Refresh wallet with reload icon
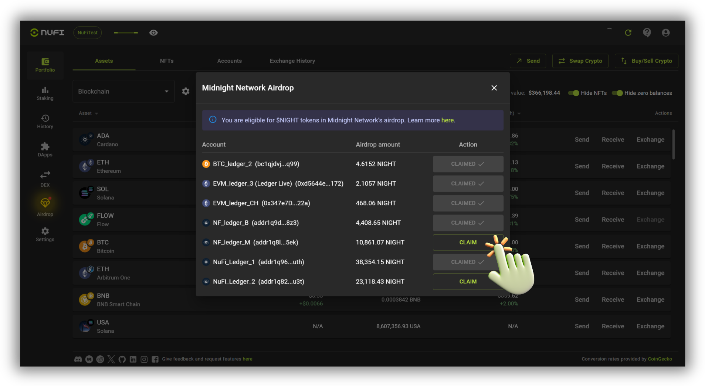 click(x=628, y=33)
